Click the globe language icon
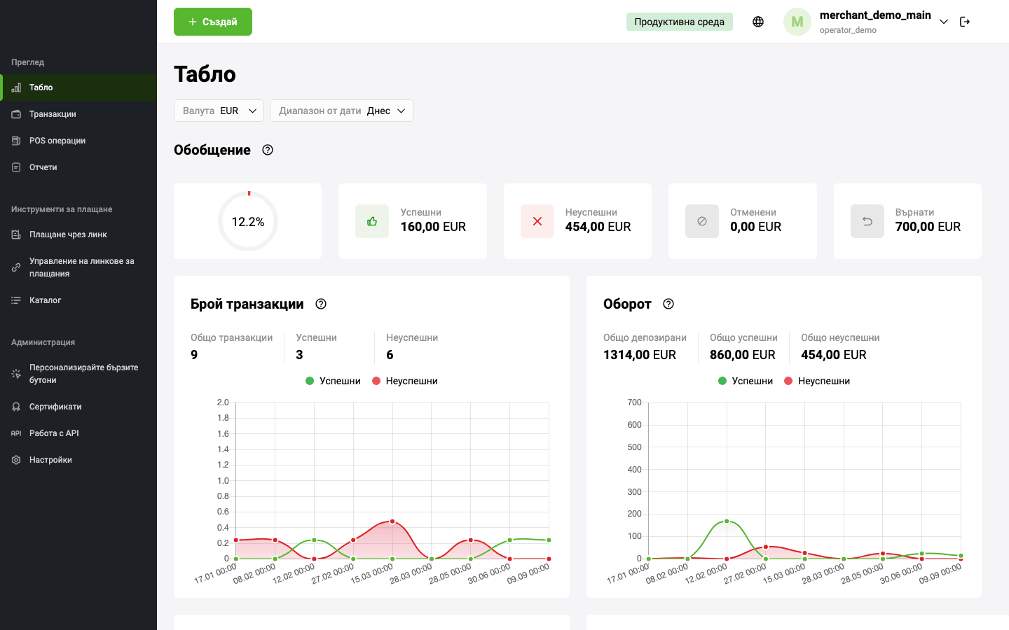Screen dimensions: 1009x630 pos(758,22)
